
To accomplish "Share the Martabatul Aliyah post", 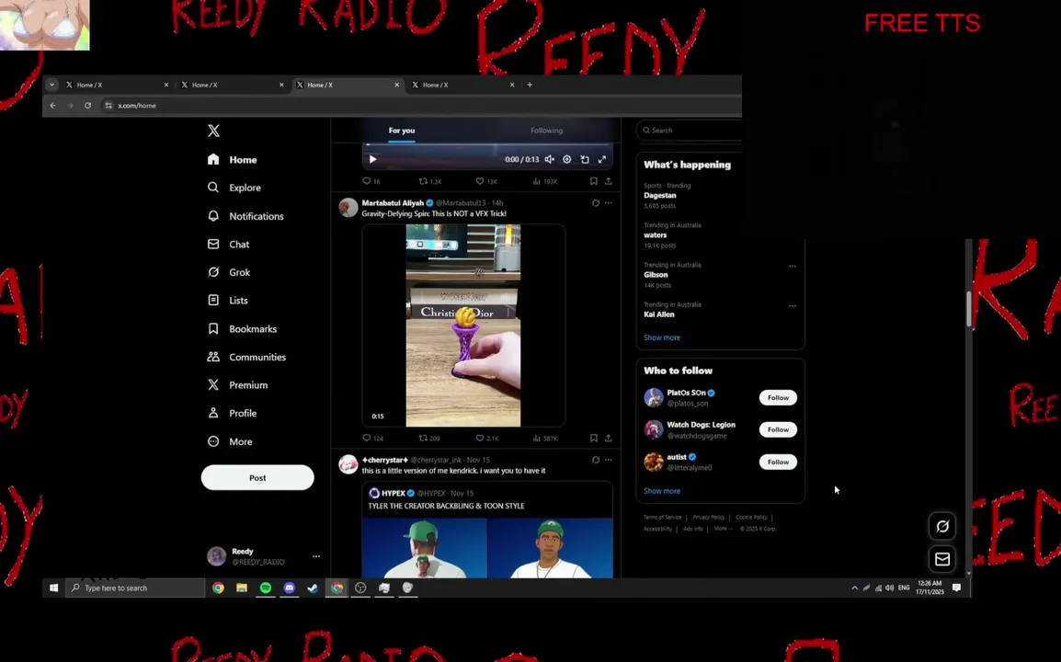I will pos(609,439).
